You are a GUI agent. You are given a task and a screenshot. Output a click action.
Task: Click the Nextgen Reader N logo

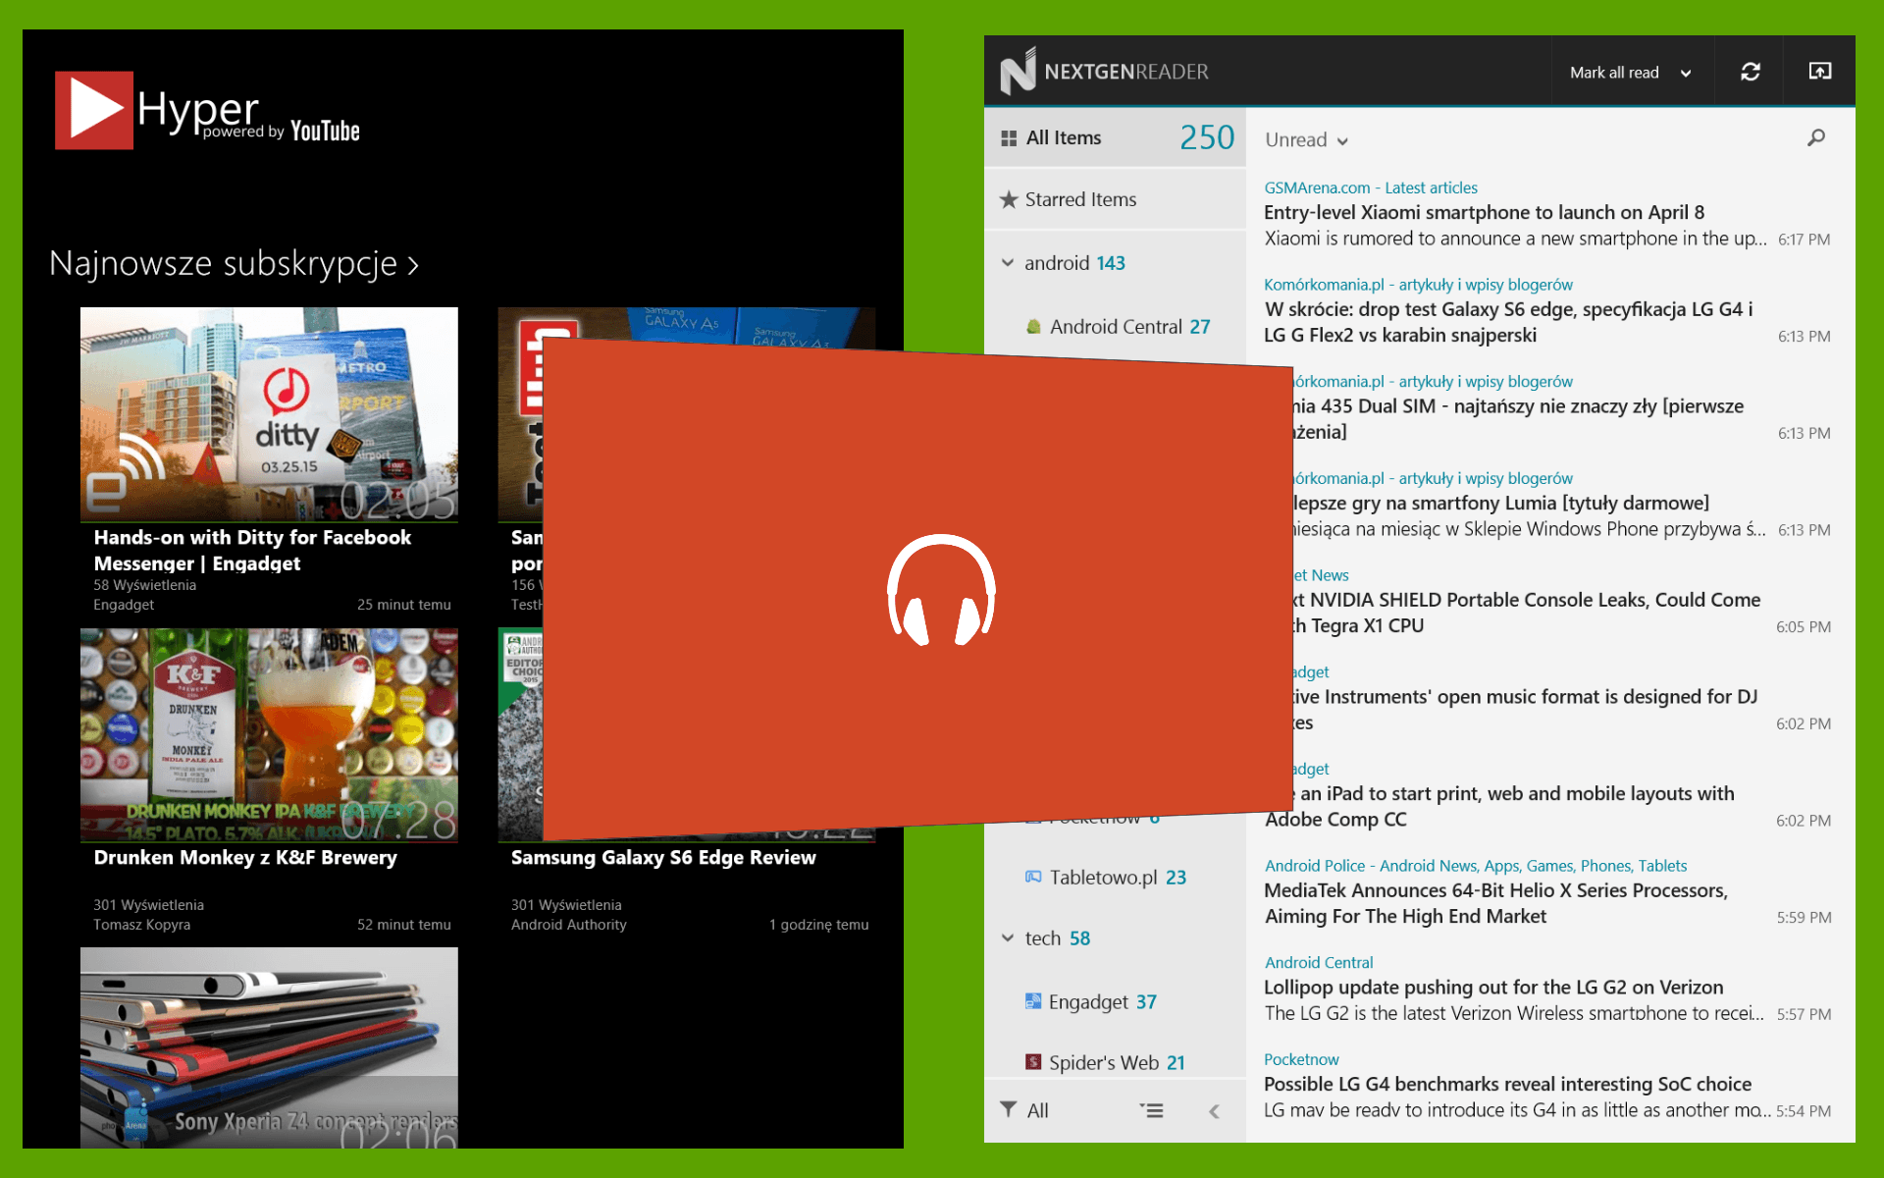[x=1018, y=71]
